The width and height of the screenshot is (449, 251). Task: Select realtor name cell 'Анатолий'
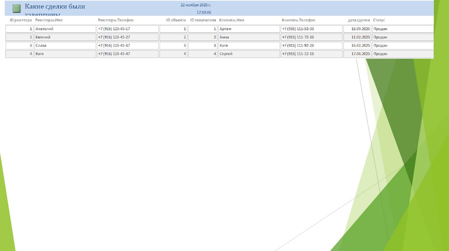click(65, 29)
